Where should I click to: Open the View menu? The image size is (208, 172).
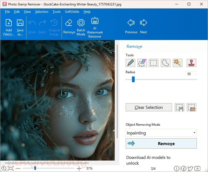pos(27,12)
